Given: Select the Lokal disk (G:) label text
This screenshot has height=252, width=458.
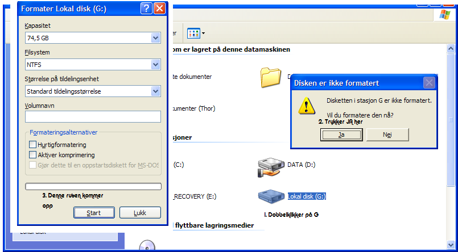Looking at the screenshot, I should pyautogui.click(x=307, y=196).
